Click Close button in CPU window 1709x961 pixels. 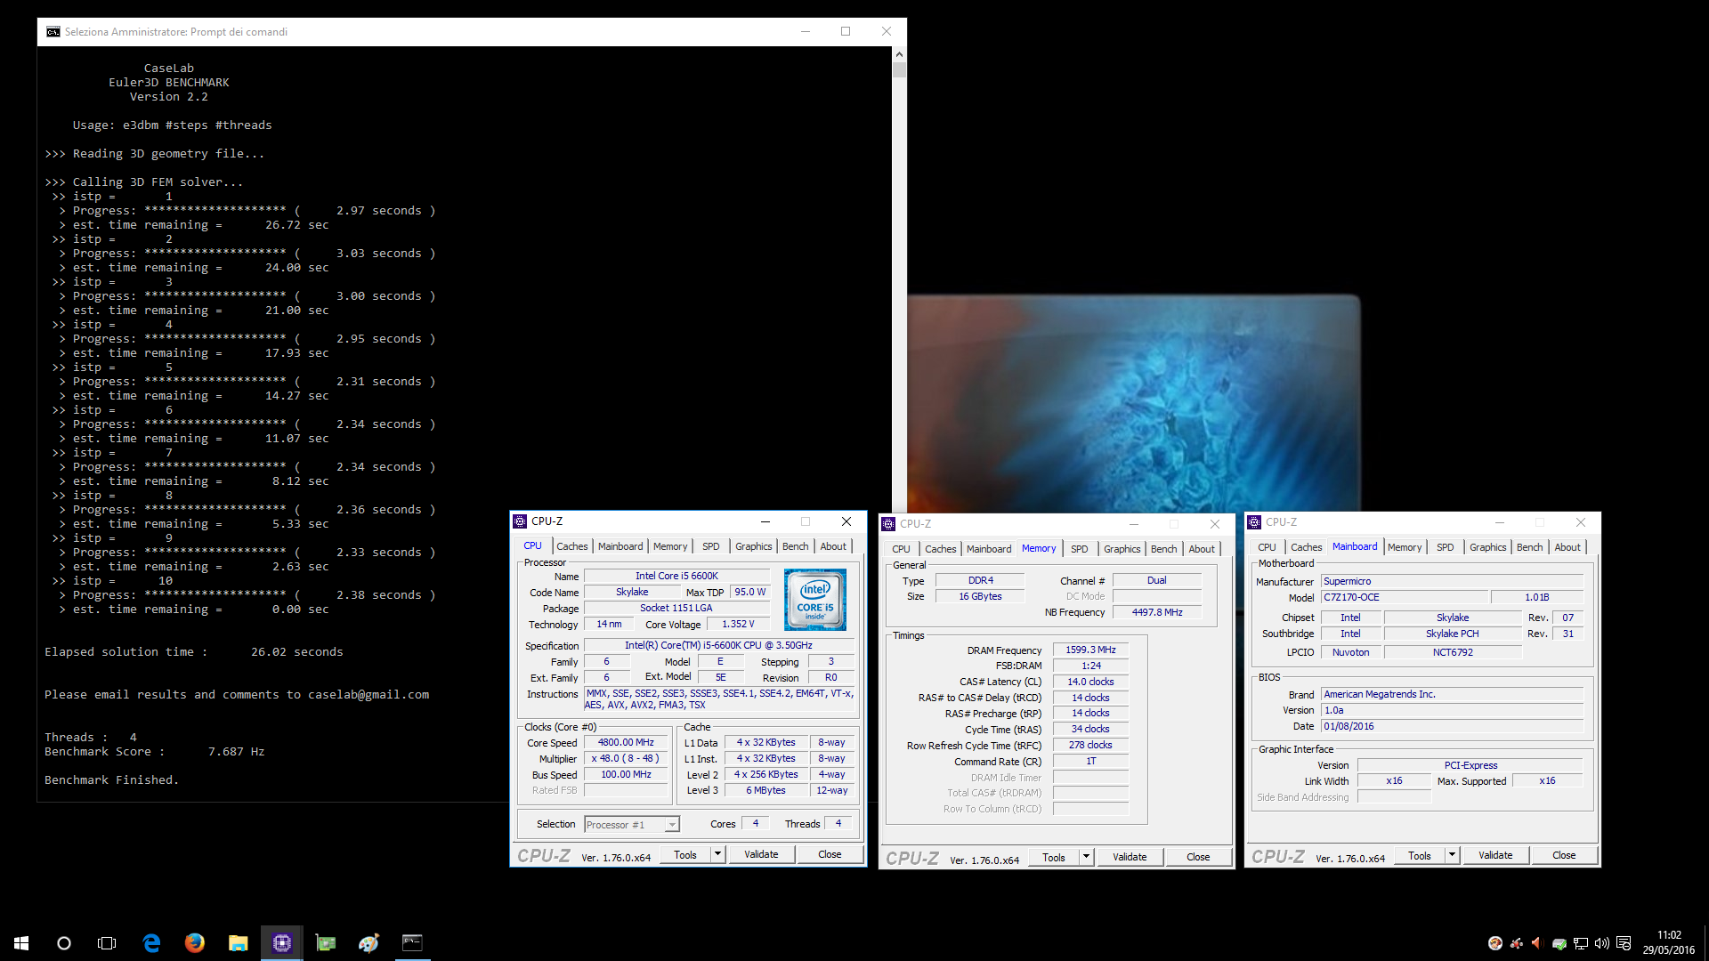tap(830, 854)
